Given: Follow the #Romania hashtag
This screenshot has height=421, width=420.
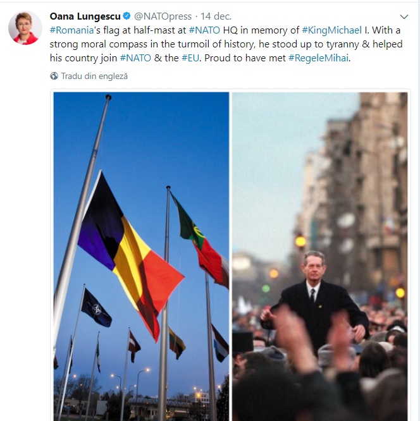Looking at the screenshot, I should pyautogui.click(x=71, y=30).
